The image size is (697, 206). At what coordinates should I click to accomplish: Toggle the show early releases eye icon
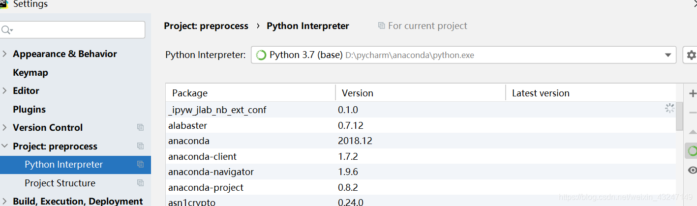pos(693,170)
